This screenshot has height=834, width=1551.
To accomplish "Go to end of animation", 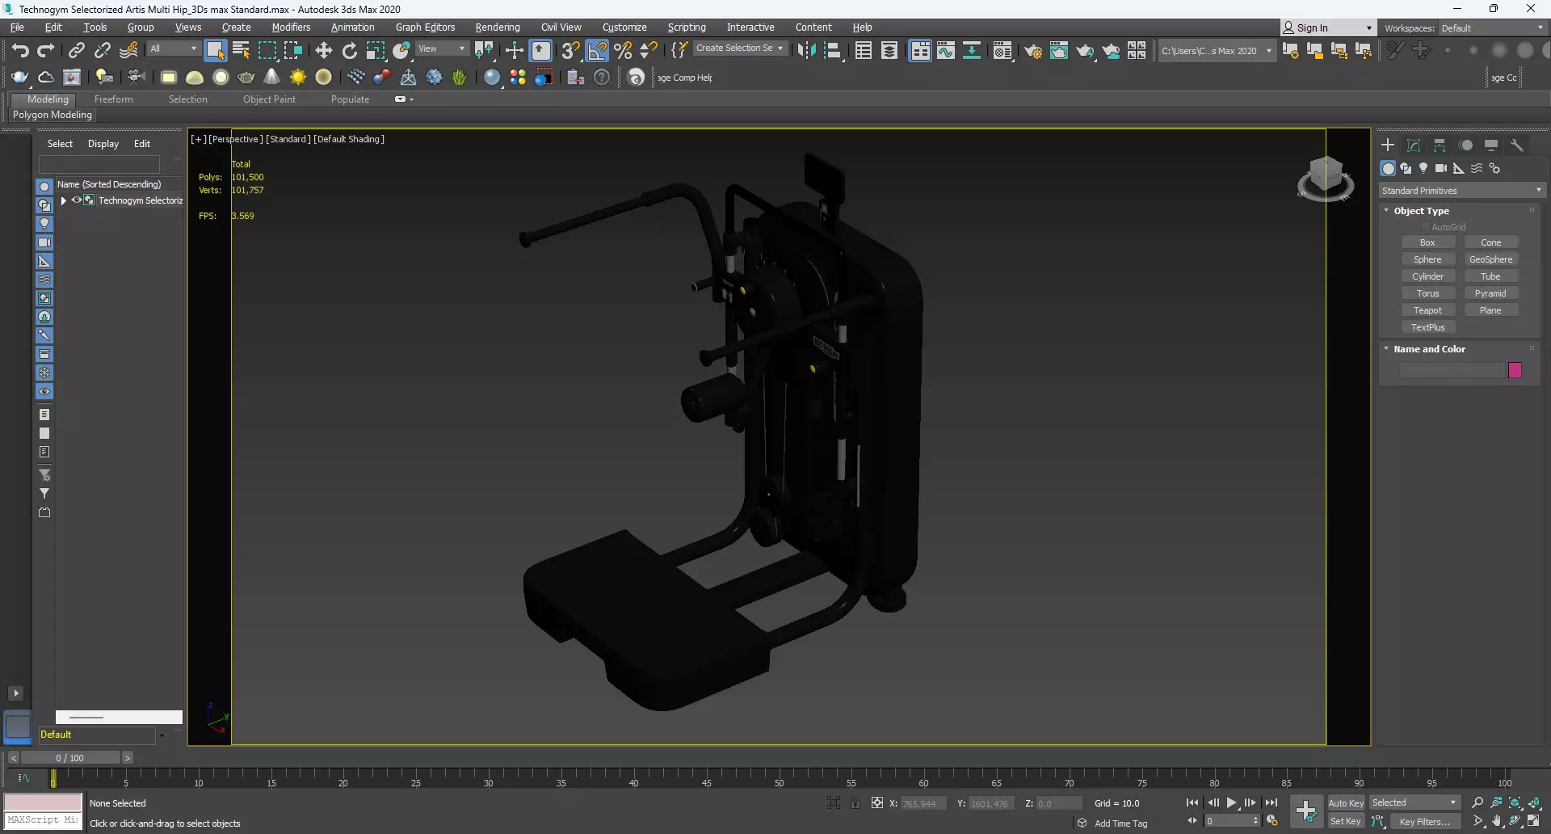I will pos(1271,802).
